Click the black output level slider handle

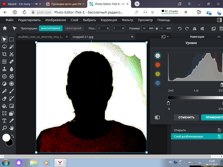click(168, 103)
